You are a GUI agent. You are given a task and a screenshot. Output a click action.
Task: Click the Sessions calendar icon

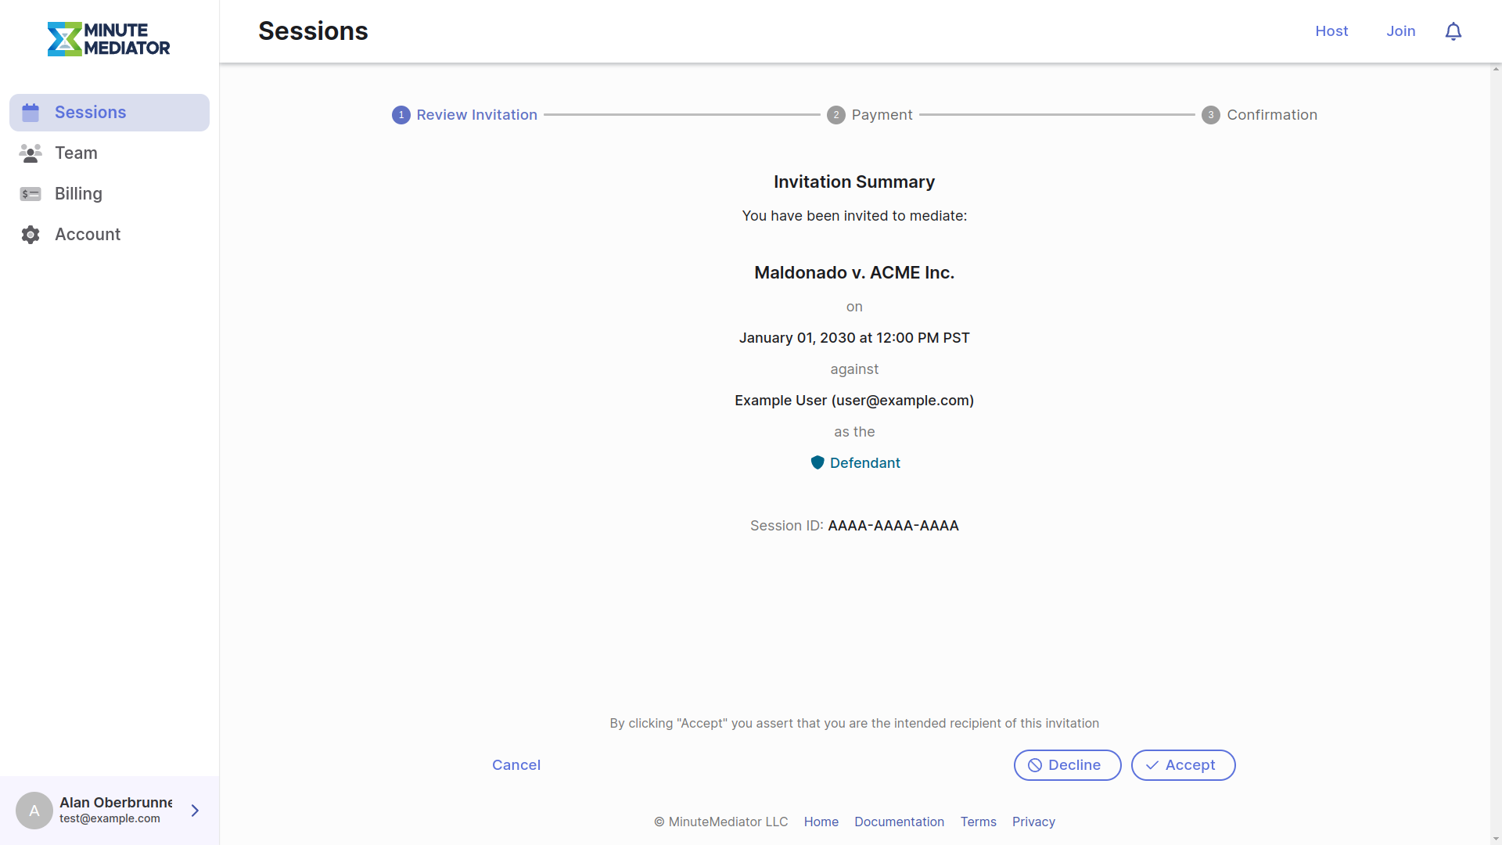(31, 113)
